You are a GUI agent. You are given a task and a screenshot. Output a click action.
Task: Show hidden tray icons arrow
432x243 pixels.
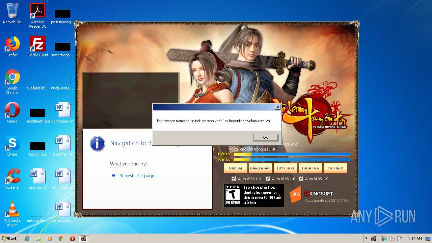click(x=367, y=239)
